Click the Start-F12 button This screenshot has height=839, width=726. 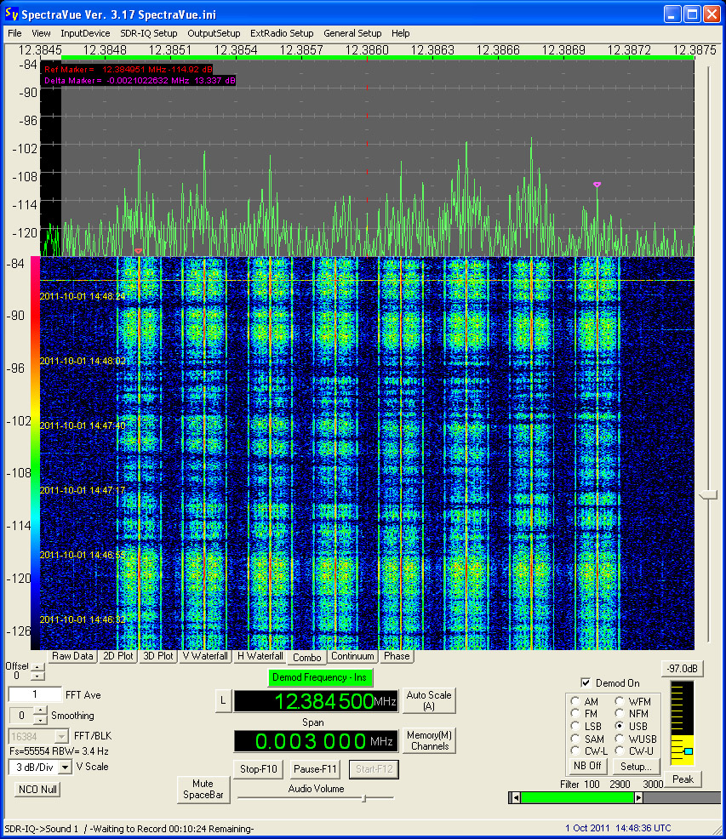[374, 769]
